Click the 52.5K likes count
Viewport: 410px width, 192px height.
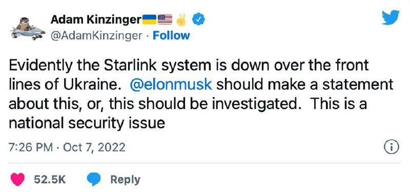click(x=50, y=180)
